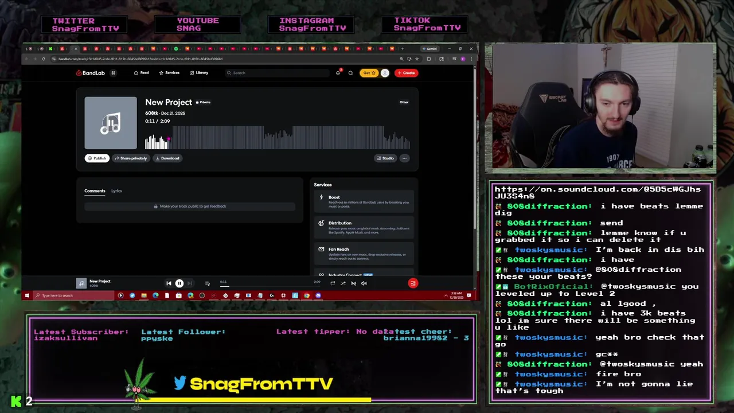
Task: Click the Gemini button in Chrome
Action: click(x=430, y=49)
